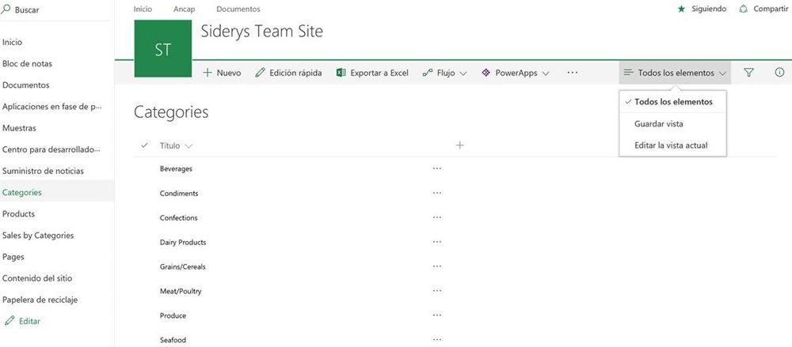
Task: Open Aplicaciones en fase de p… link
Action: click(x=52, y=107)
